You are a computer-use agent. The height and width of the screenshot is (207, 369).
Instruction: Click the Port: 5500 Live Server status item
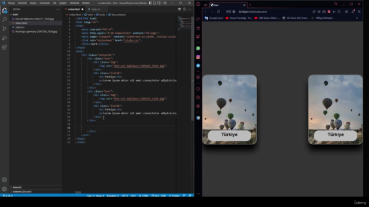coord(159,195)
